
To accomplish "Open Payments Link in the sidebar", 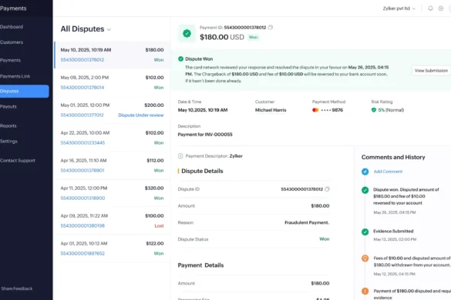I will [x=15, y=76].
